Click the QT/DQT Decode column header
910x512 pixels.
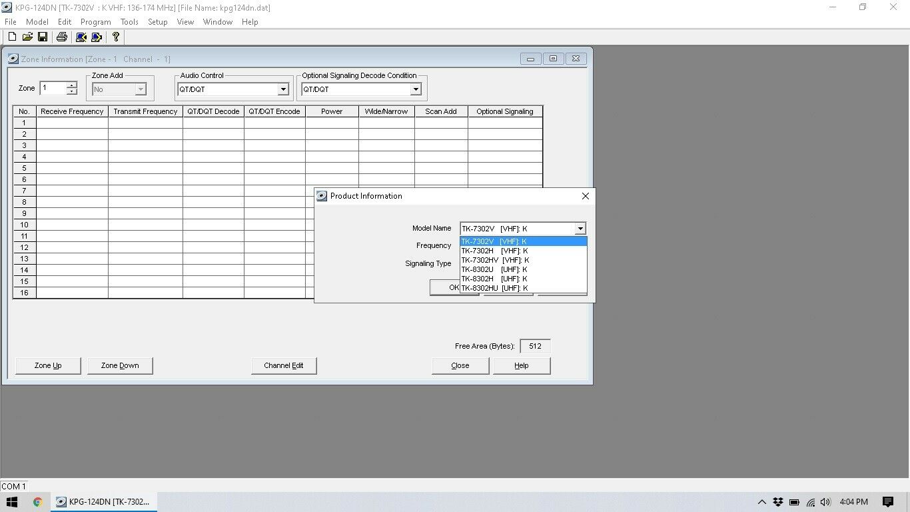coord(213,111)
